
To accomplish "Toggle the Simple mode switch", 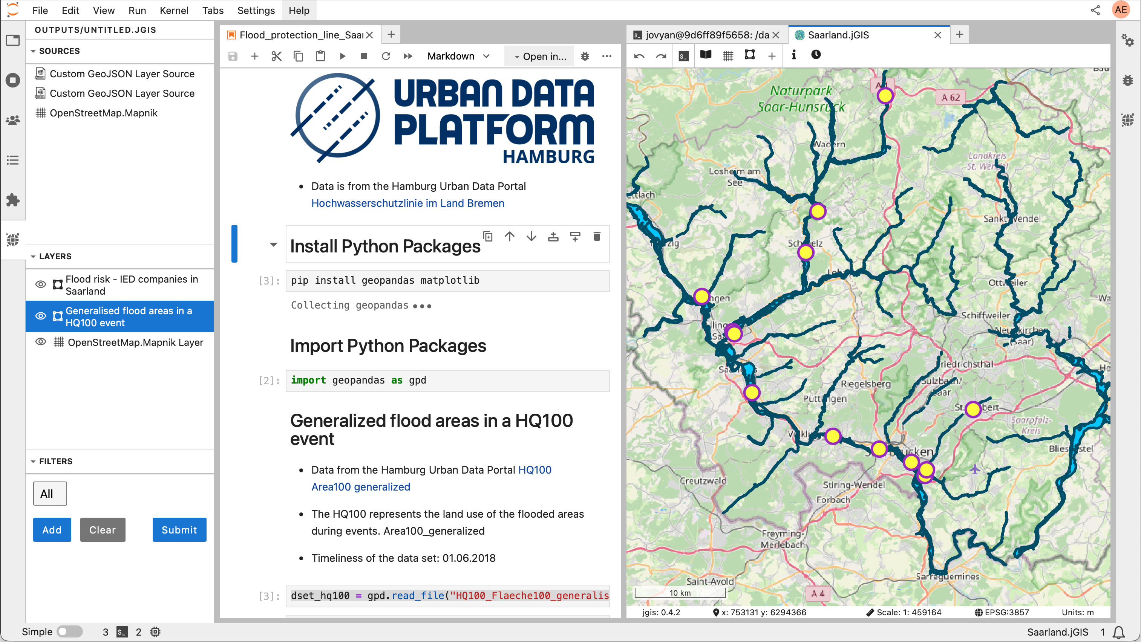I will (x=69, y=631).
